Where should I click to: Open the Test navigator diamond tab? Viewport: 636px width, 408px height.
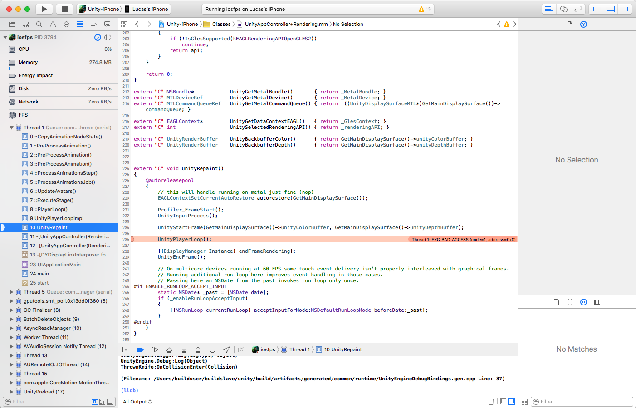66,24
